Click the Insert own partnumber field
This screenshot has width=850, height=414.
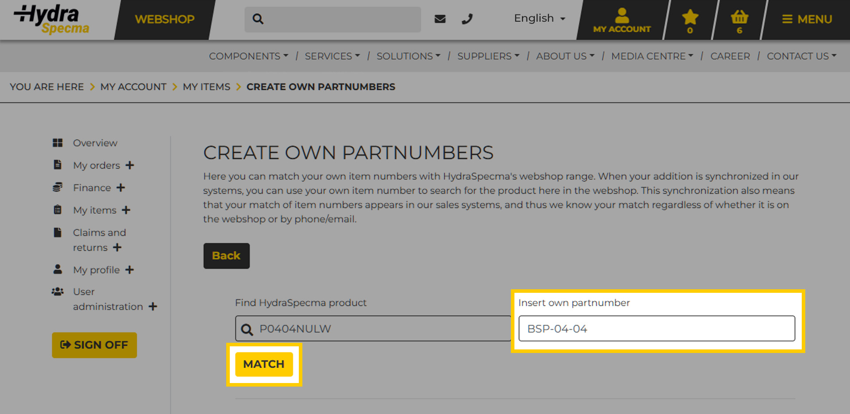656,329
